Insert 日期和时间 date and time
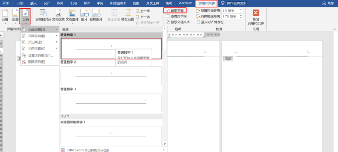This screenshot has width=338, height=152. click(43, 15)
